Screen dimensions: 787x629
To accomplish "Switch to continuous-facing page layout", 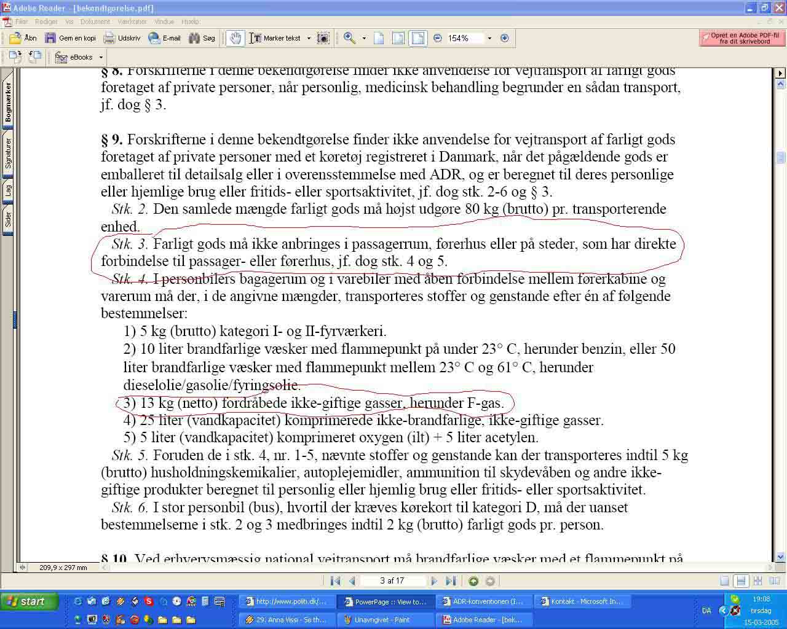I will coord(757,581).
